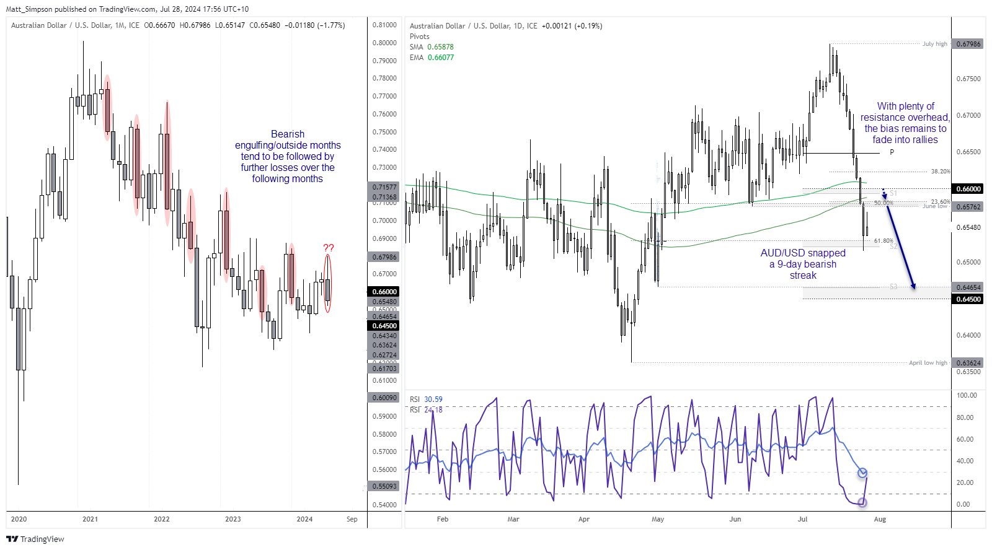Click the 0.67986 price tag on monthly chart axis
The image size is (992, 550).
click(384, 257)
